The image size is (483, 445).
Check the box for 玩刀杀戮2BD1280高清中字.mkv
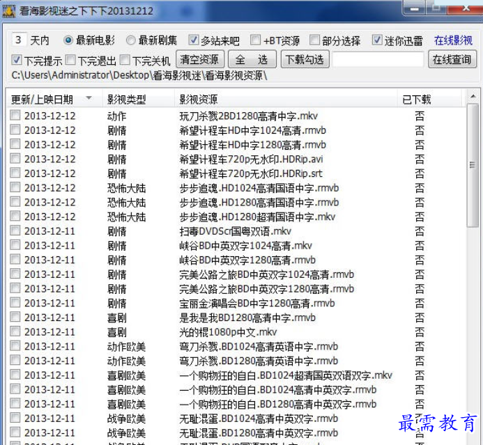coord(15,115)
